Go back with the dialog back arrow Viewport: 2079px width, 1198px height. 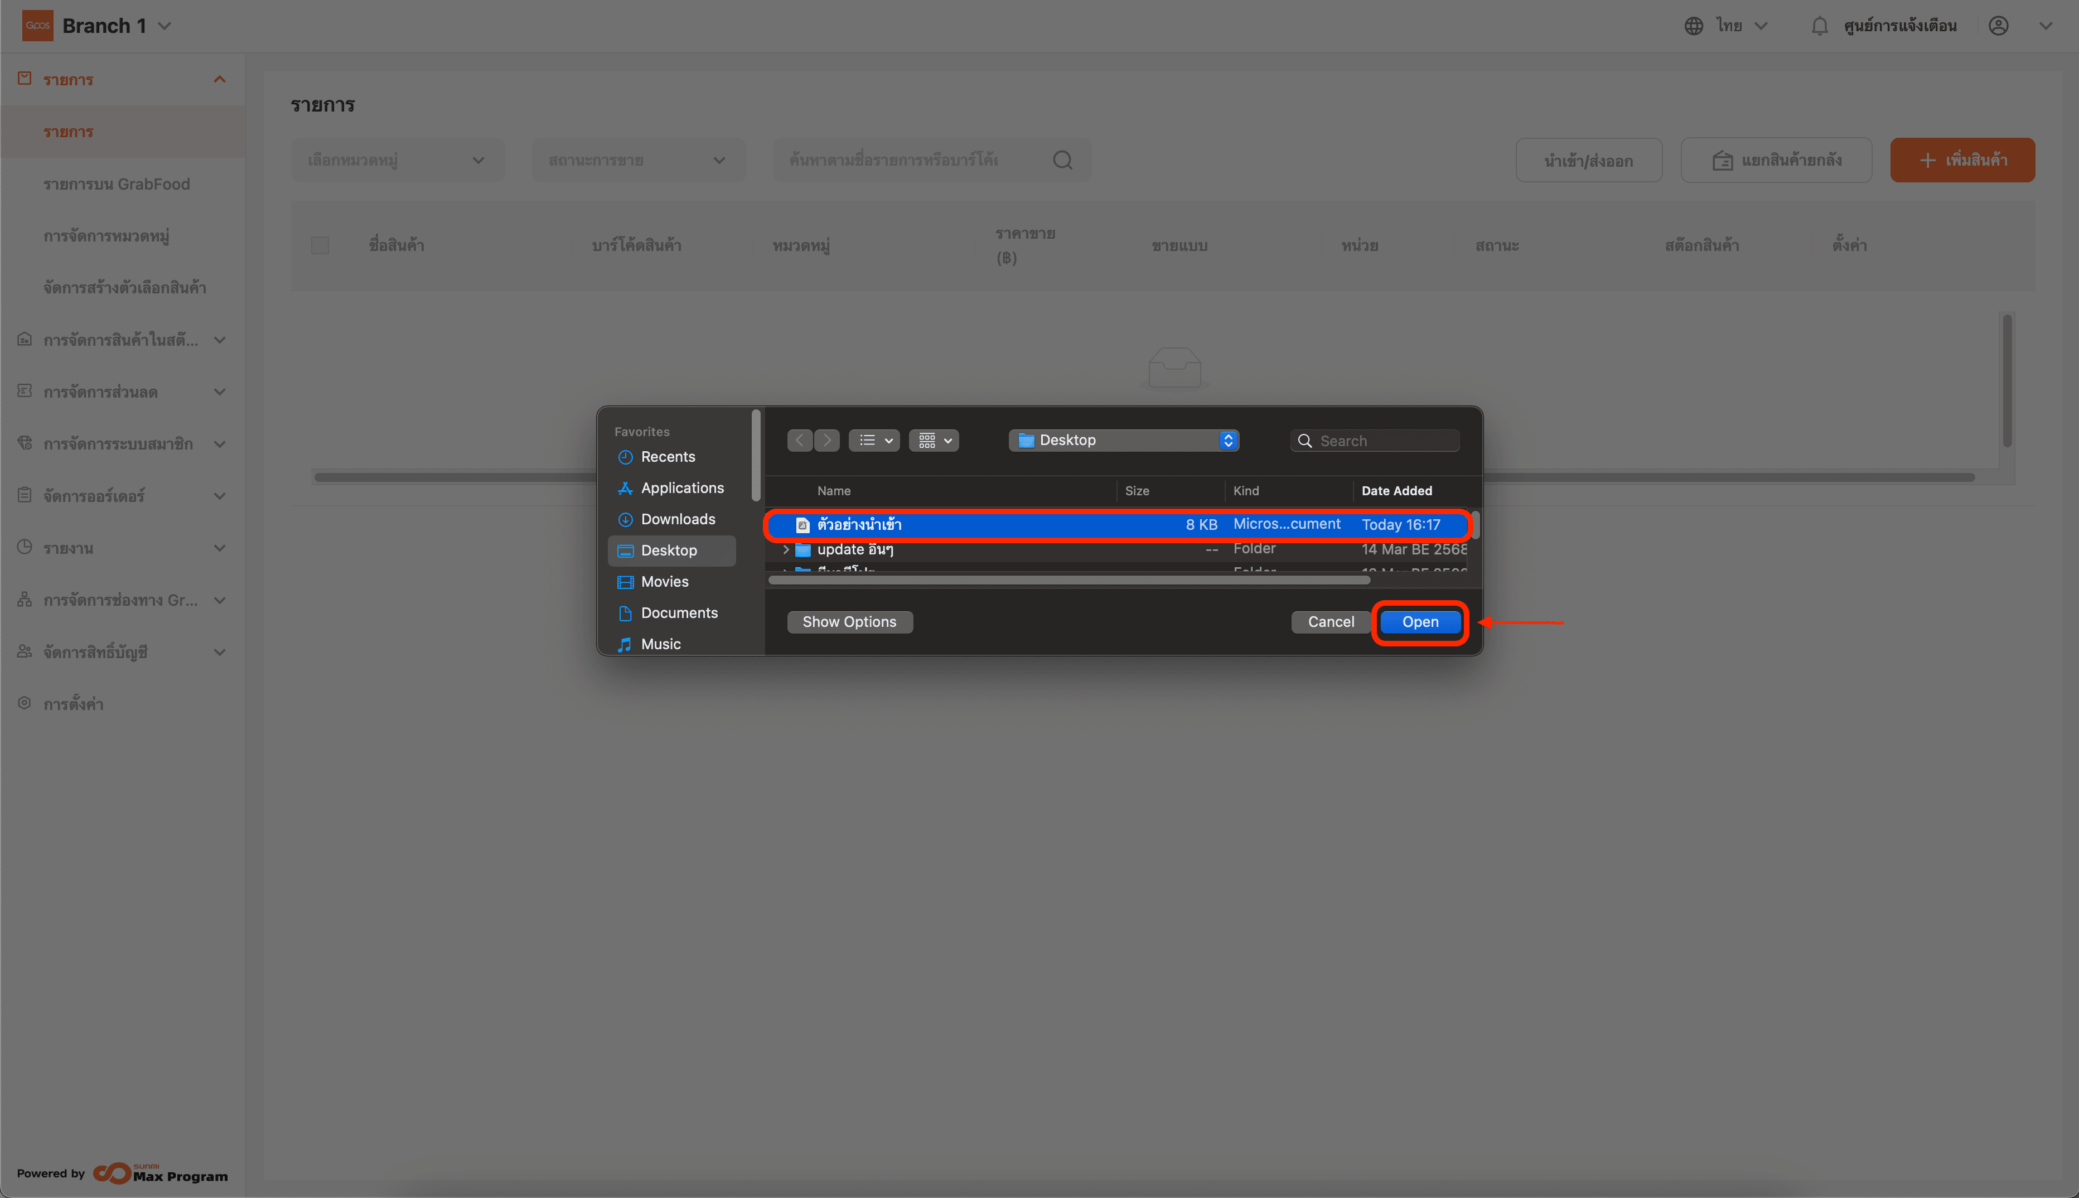tap(800, 440)
